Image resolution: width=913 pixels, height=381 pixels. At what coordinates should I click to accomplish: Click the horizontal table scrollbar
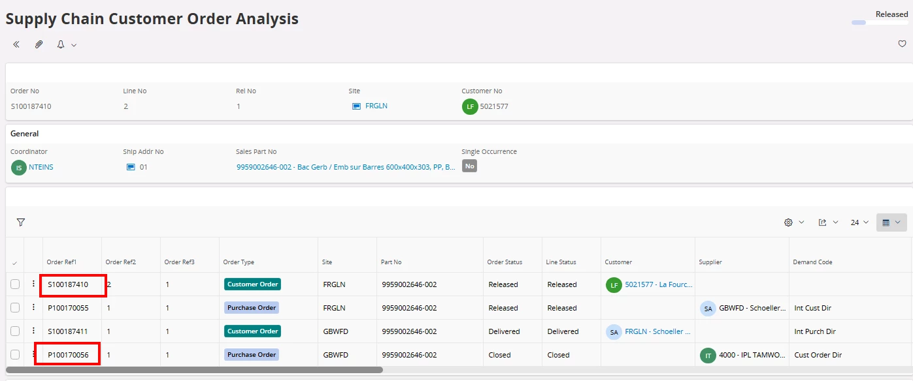click(x=194, y=370)
